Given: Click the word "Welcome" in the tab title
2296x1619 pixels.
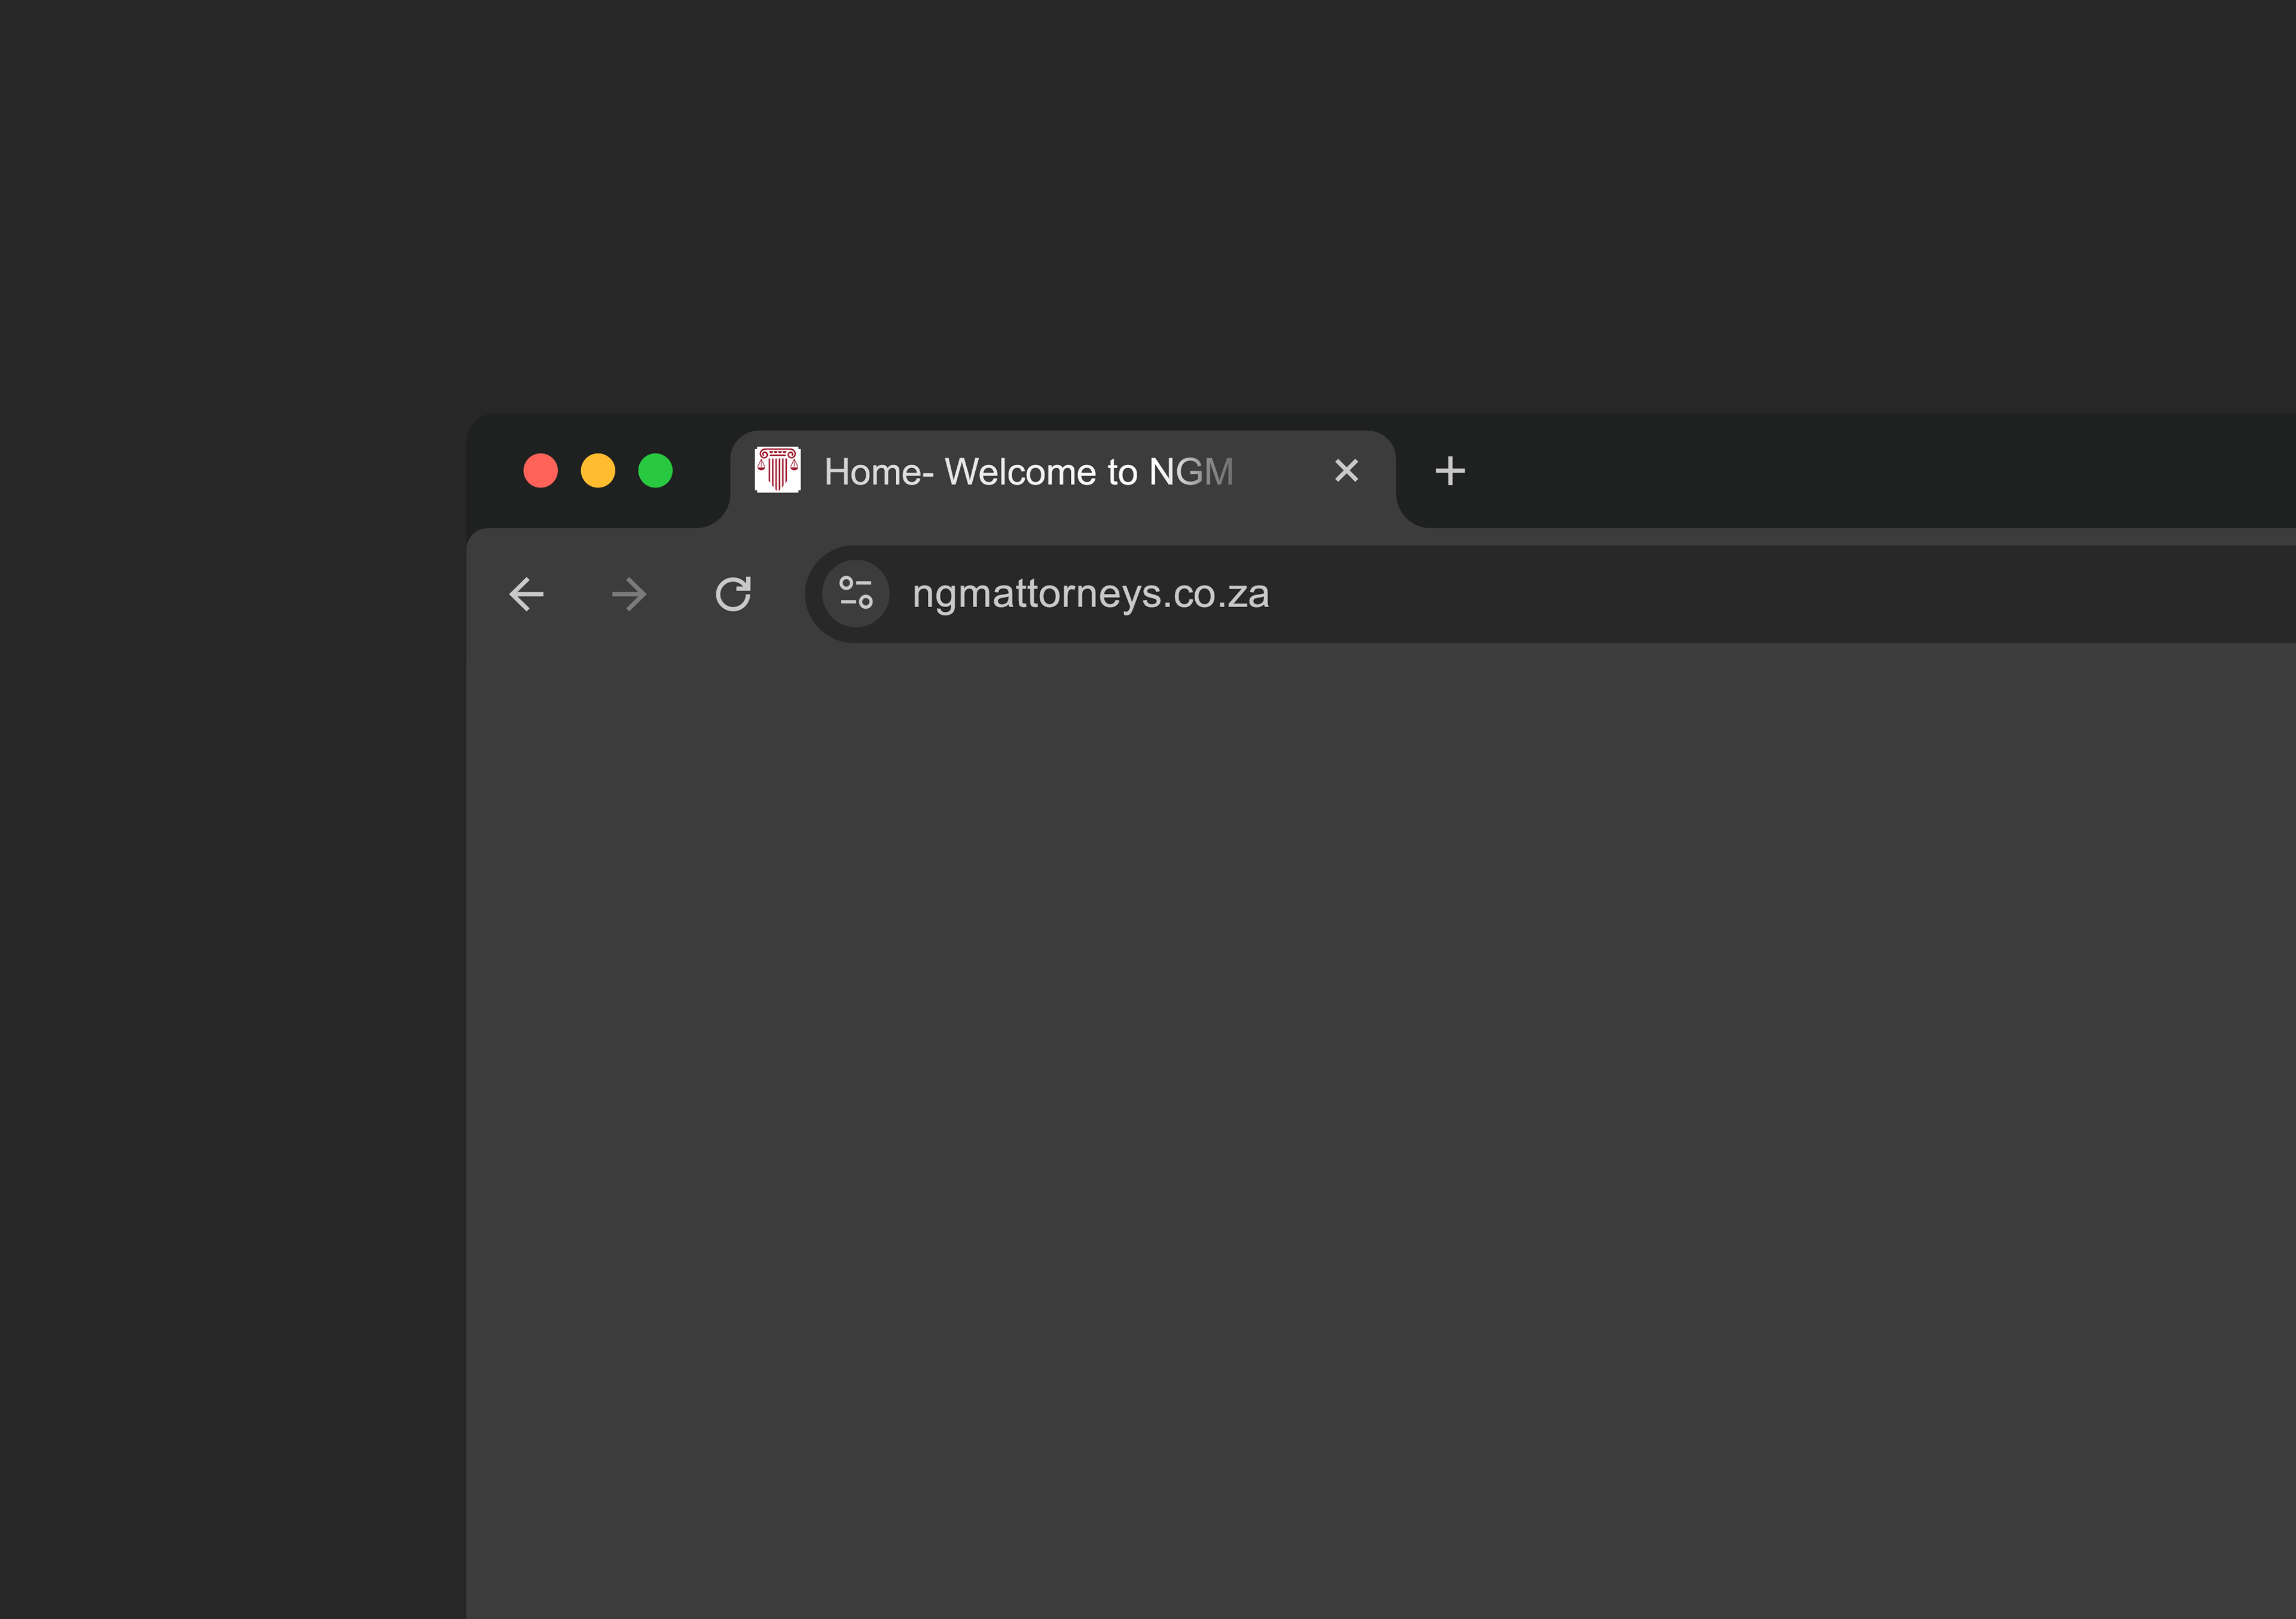Looking at the screenshot, I should 1020,472.
